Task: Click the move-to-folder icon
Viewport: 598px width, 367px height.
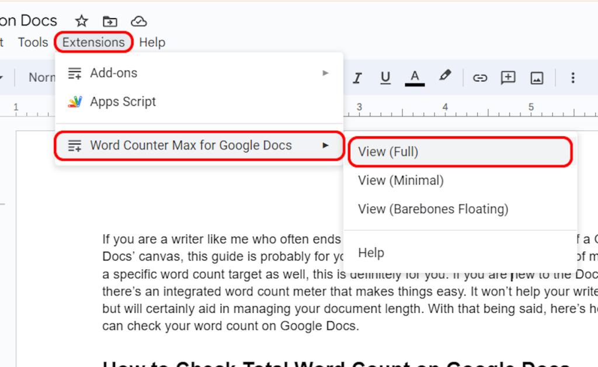Action: [x=109, y=21]
